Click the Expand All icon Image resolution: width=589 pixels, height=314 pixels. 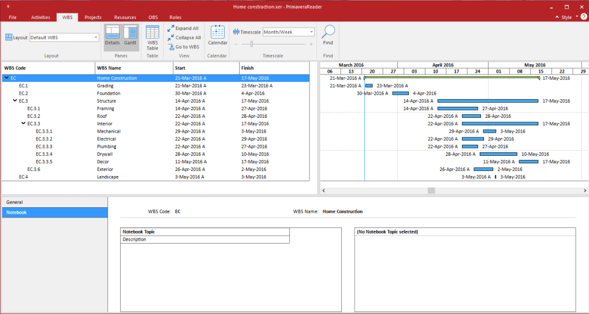(x=171, y=28)
